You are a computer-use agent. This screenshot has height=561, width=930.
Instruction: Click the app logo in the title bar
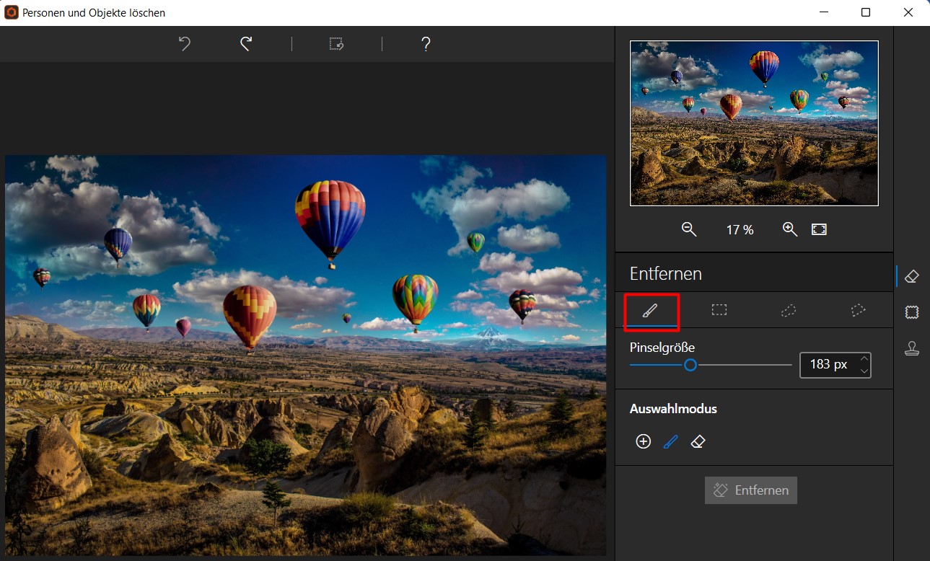(x=11, y=12)
